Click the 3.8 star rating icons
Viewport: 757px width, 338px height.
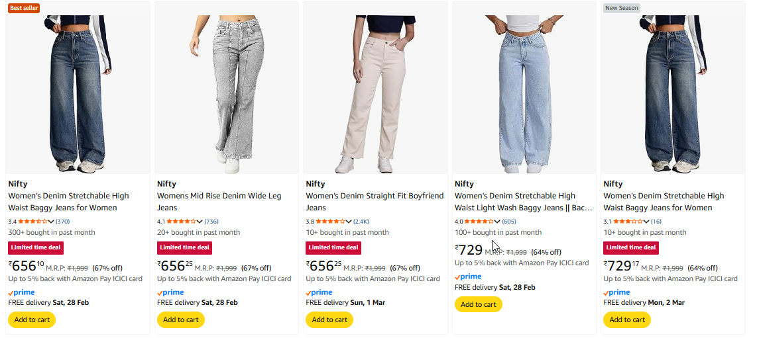coord(330,221)
